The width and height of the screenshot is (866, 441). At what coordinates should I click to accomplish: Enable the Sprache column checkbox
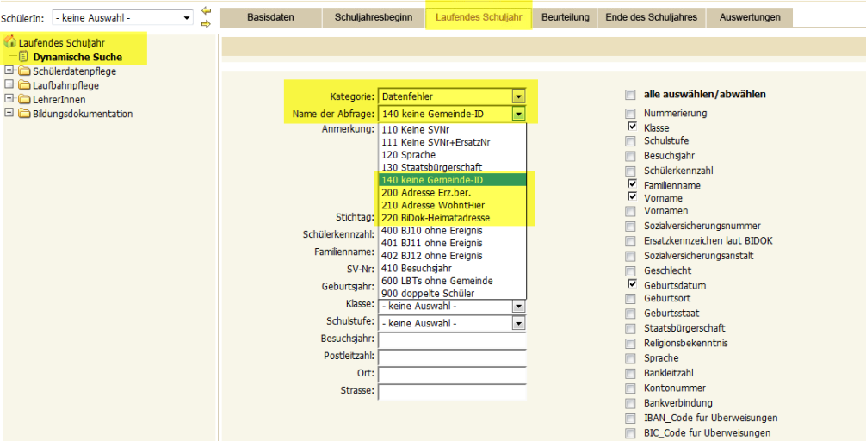point(630,358)
